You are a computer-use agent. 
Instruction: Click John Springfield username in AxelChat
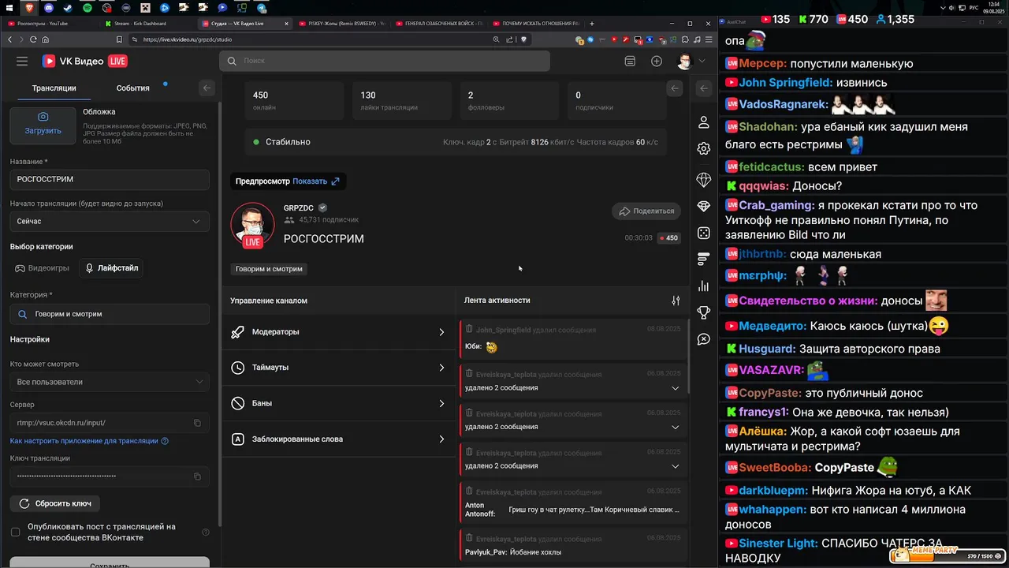785,82
